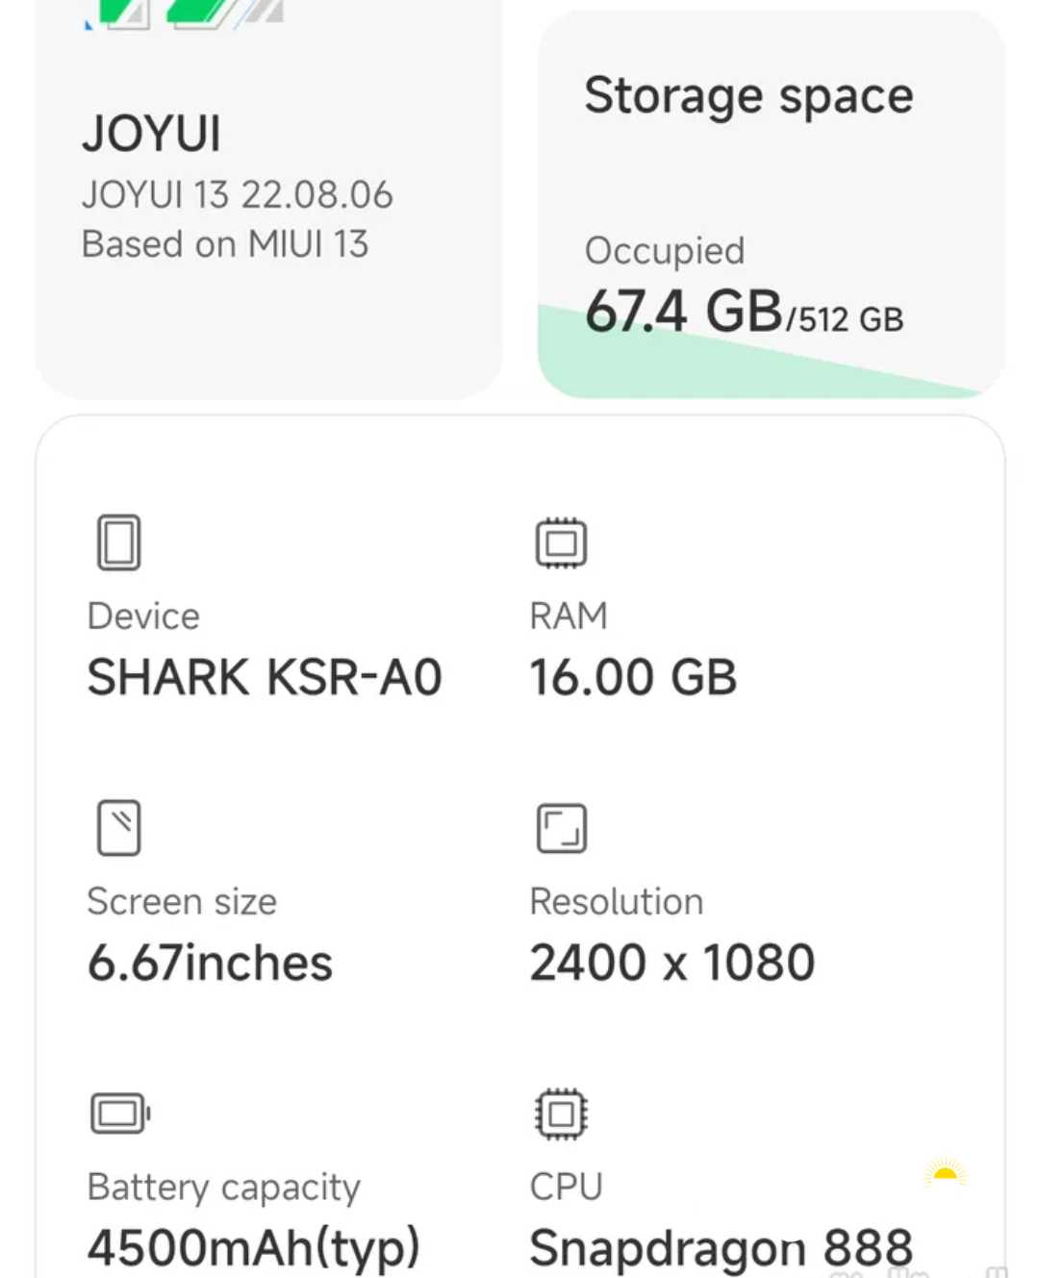Tap the CPU processor icon

561,1115
